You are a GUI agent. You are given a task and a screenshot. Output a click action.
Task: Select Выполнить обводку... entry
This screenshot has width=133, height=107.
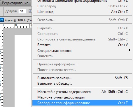[x=83, y=84]
